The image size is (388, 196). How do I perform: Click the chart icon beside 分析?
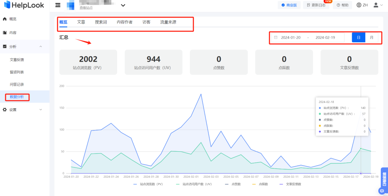pos(4,47)
